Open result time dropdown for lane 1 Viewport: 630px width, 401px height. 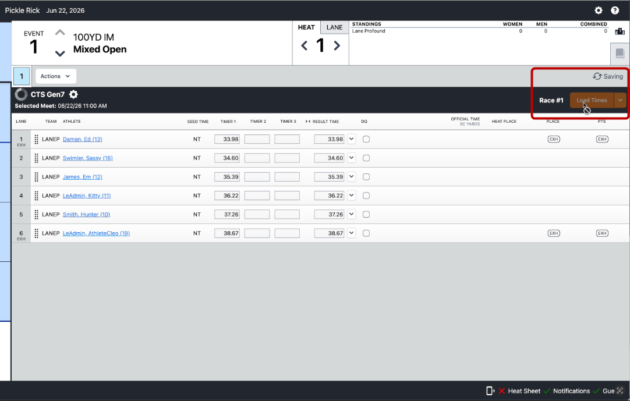click(x=352, y=139)
